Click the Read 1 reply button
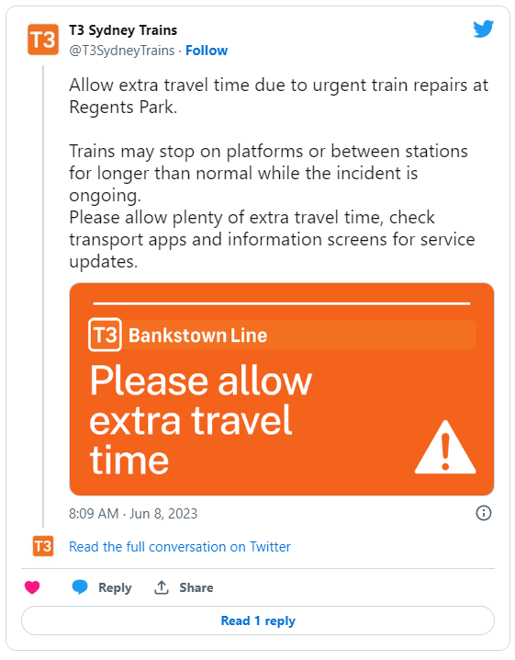The image size is (515, 660). [258, 620]
